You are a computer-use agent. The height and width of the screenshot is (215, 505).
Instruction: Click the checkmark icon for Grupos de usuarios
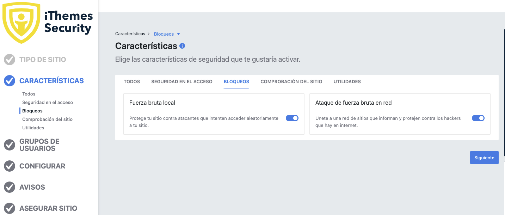[x=10, y=145]
